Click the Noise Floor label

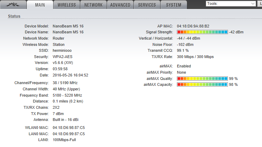coord(163,44)
